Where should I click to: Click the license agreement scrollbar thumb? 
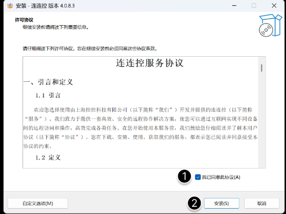click(x=261, y=68)
